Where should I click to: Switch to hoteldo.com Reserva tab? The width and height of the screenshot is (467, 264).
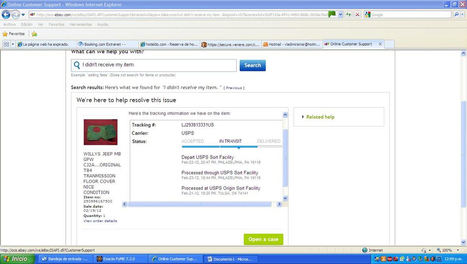[x=169, y=44]
